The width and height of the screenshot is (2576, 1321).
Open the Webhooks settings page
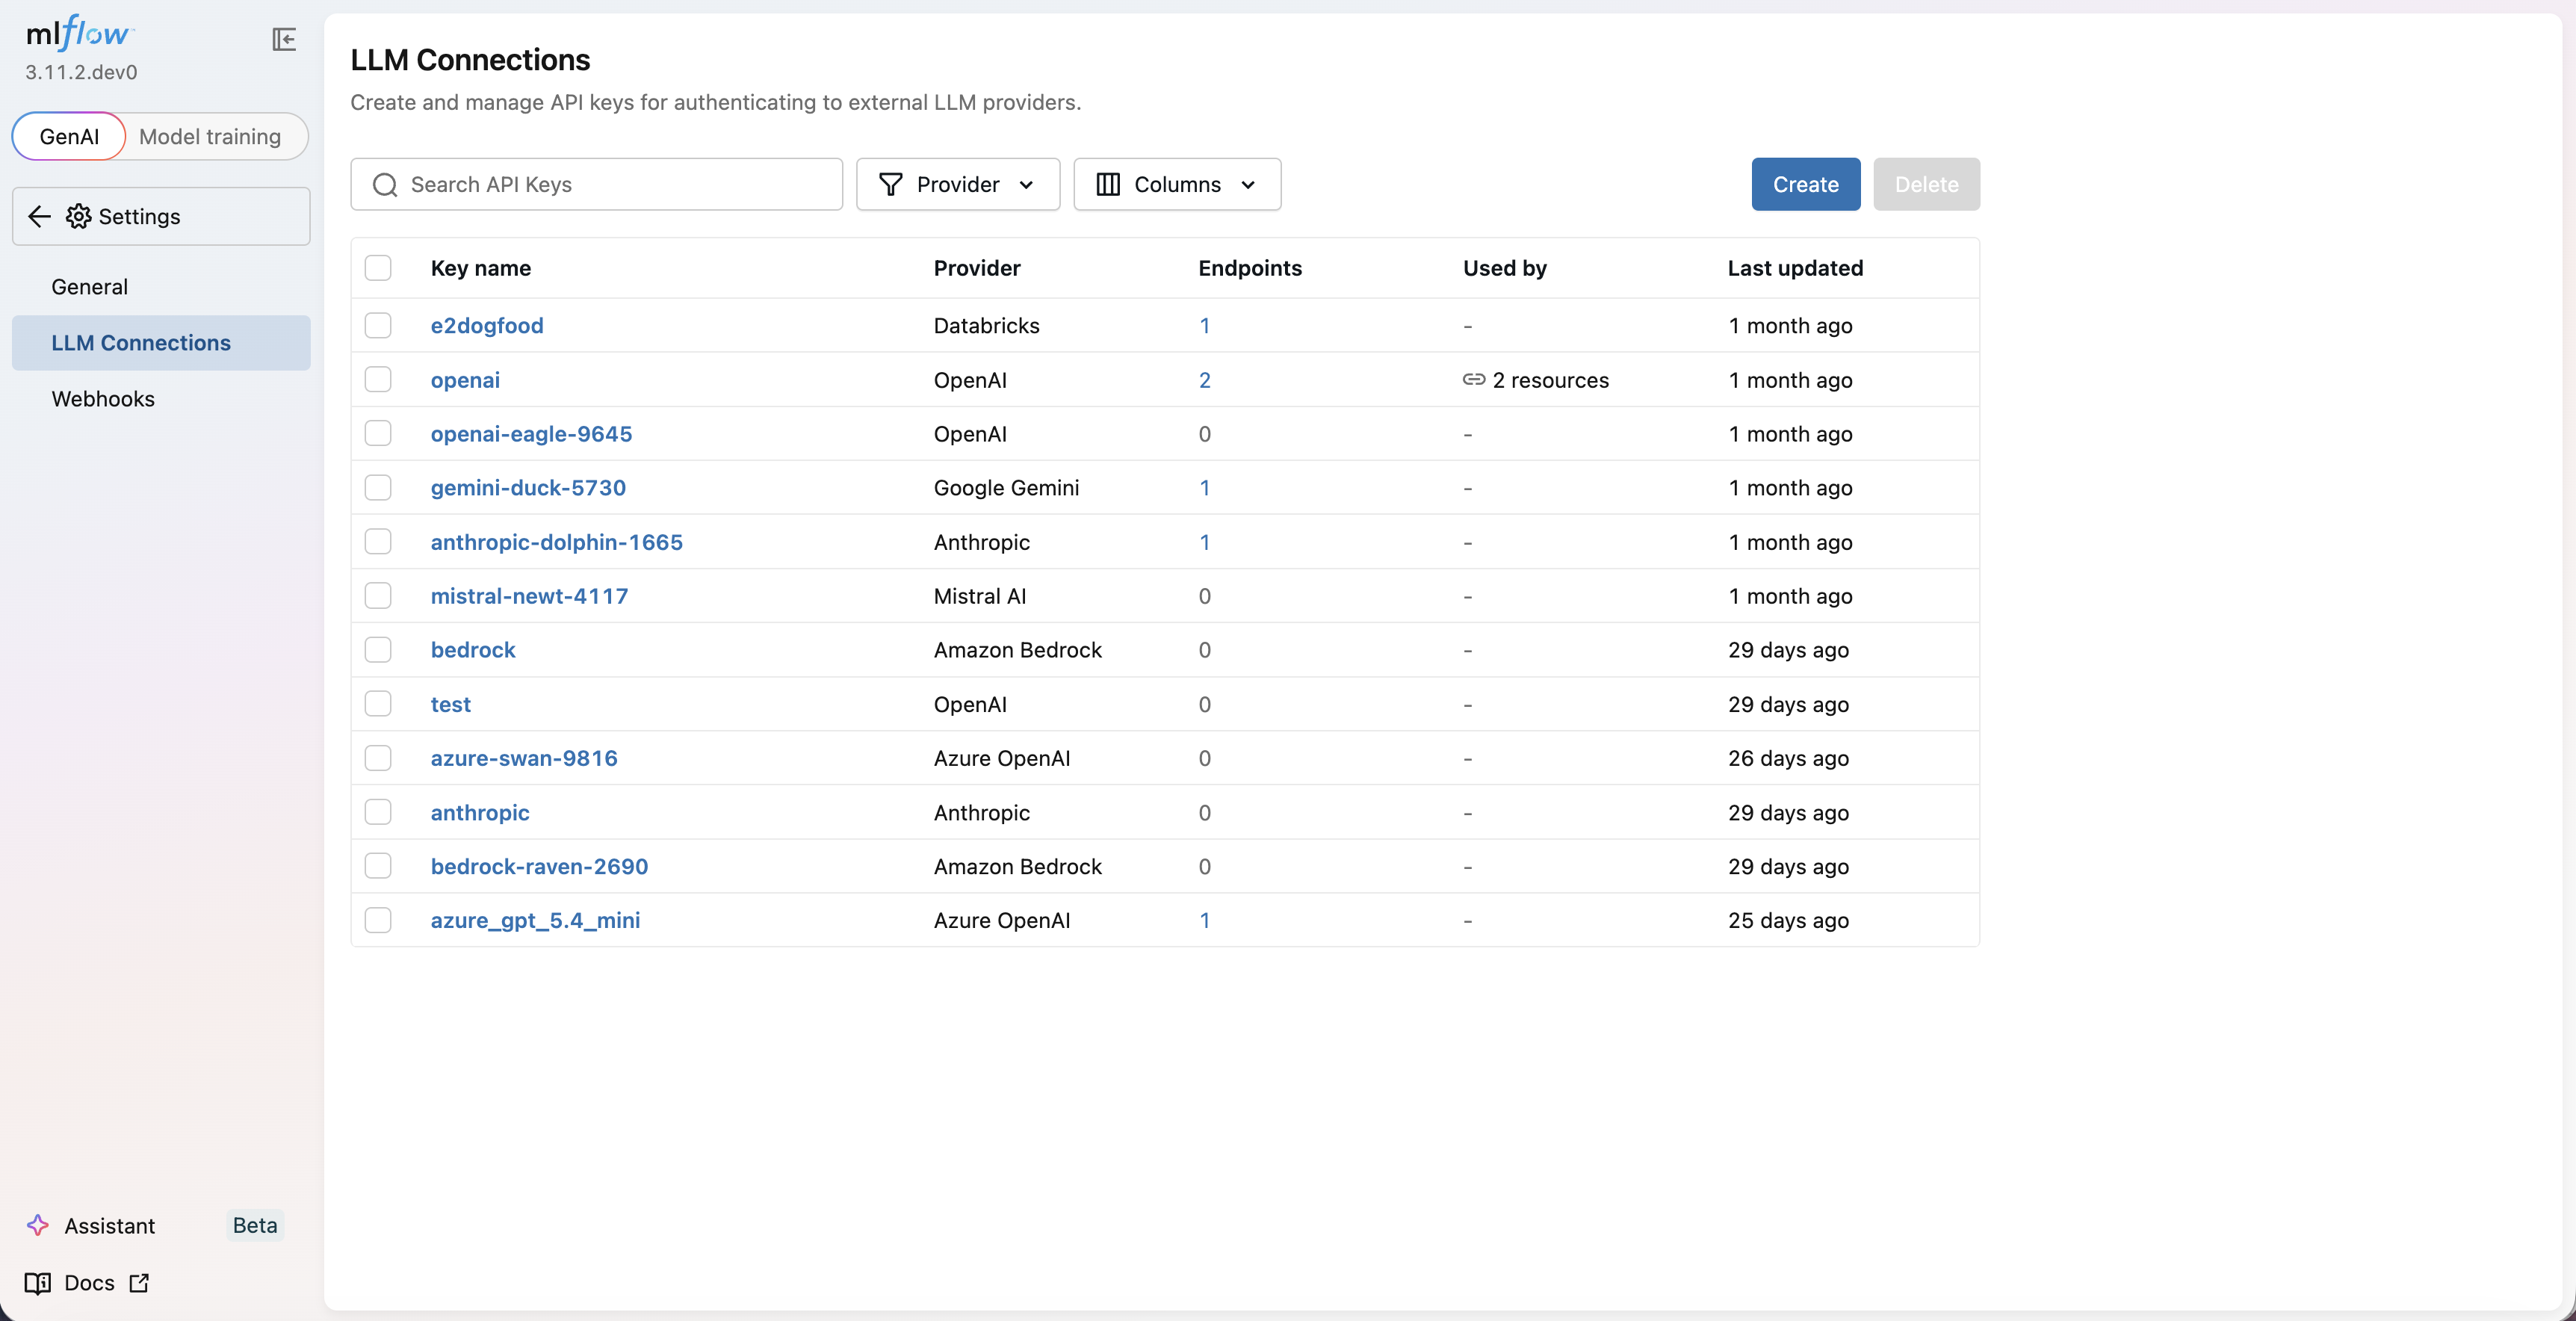point(161,399)
